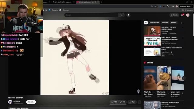Open more actions menu beside Share
This screenshot has width=194, height=109.
pos(139,102)
